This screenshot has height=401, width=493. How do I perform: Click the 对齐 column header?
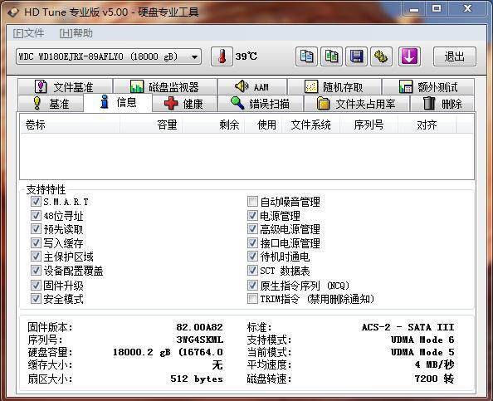click(427, 125)
